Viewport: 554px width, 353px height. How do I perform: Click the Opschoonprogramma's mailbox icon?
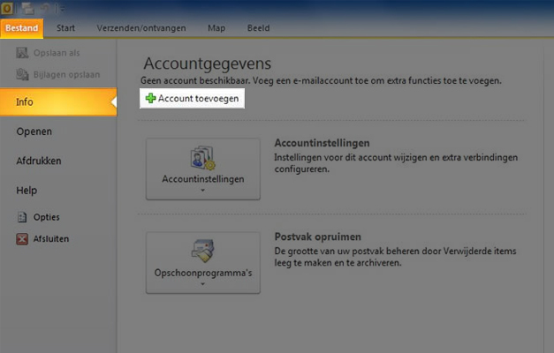click(203, 251)
